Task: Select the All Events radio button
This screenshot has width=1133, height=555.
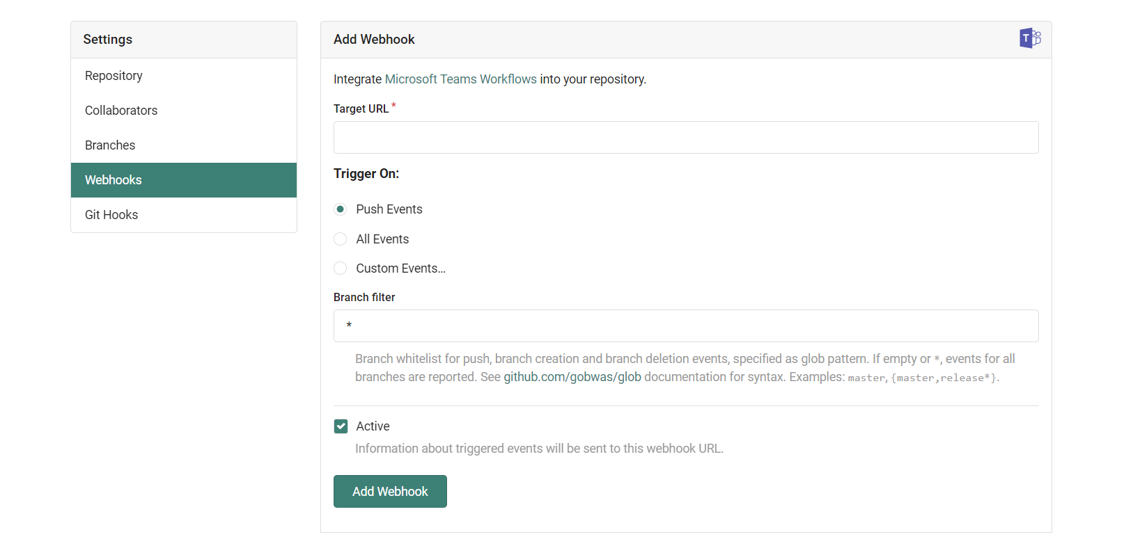Action: (x=341, y=239)
